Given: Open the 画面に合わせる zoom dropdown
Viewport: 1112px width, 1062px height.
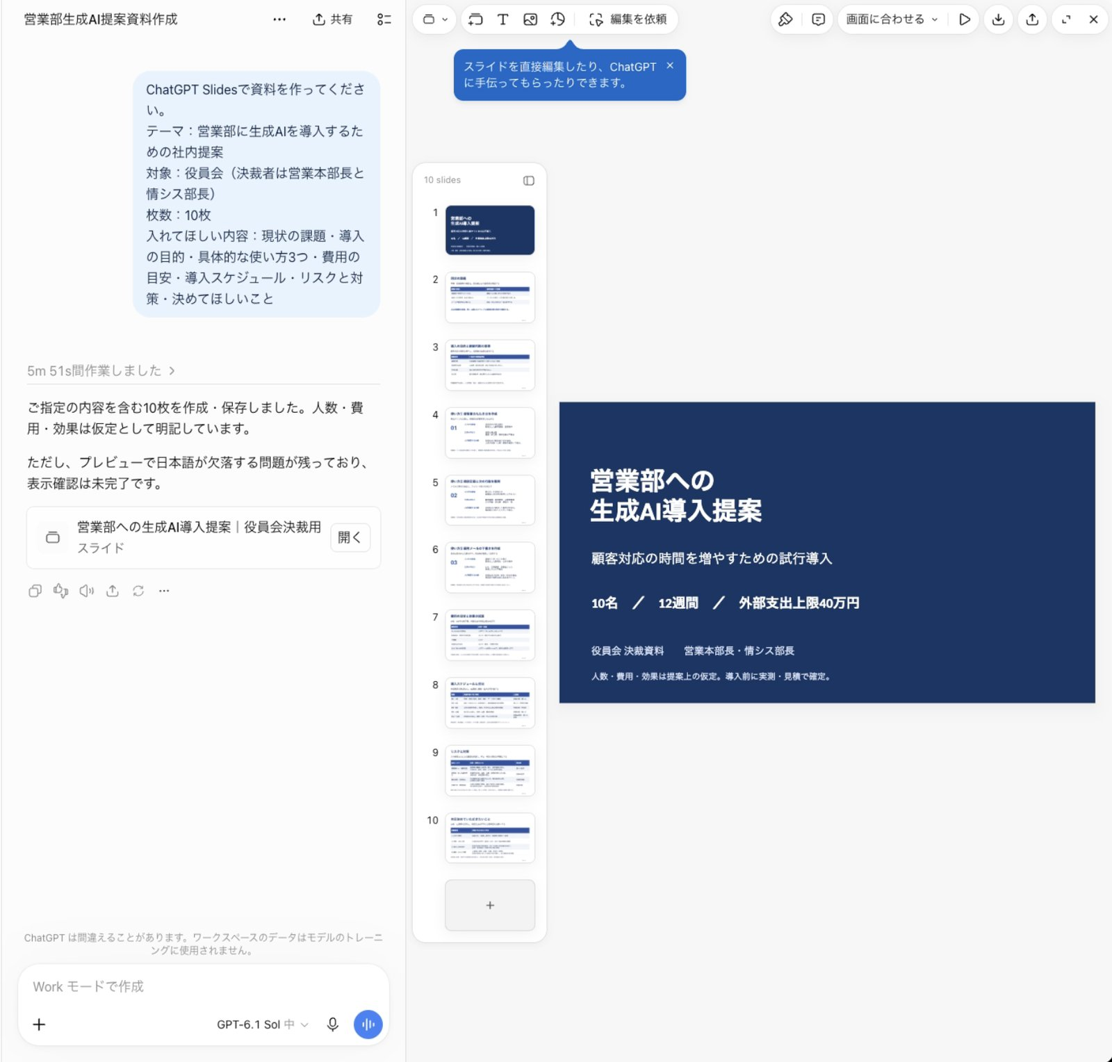Looking at the screenshot, I should point(892,19).
